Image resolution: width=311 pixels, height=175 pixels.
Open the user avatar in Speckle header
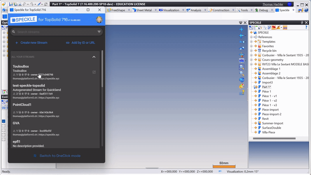coord(99,19)
